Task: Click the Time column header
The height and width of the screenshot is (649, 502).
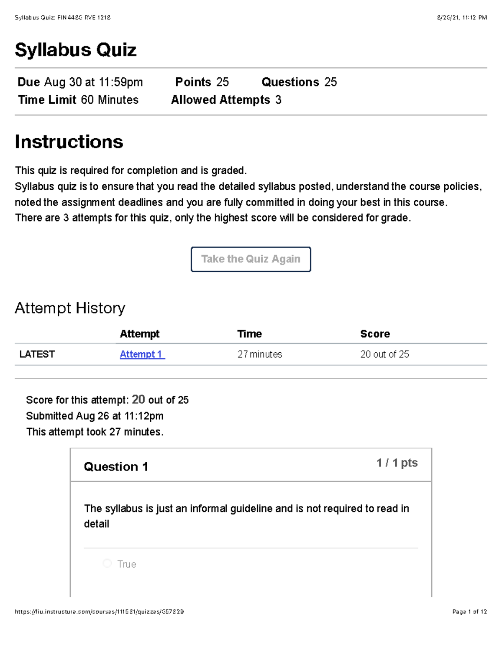Action: [x=249, y=333]
